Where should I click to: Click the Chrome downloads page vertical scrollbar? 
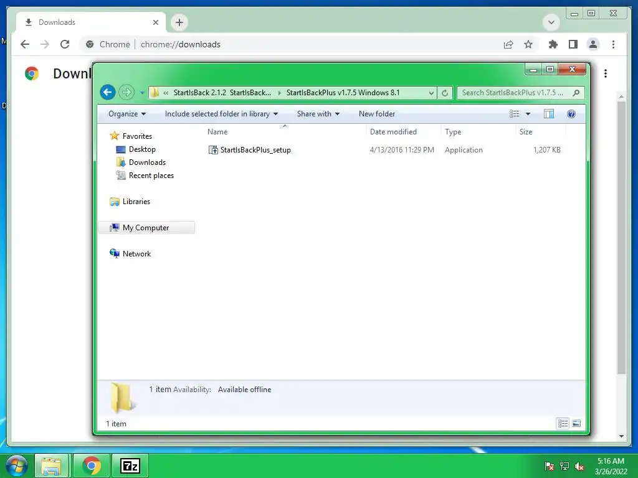621,237
